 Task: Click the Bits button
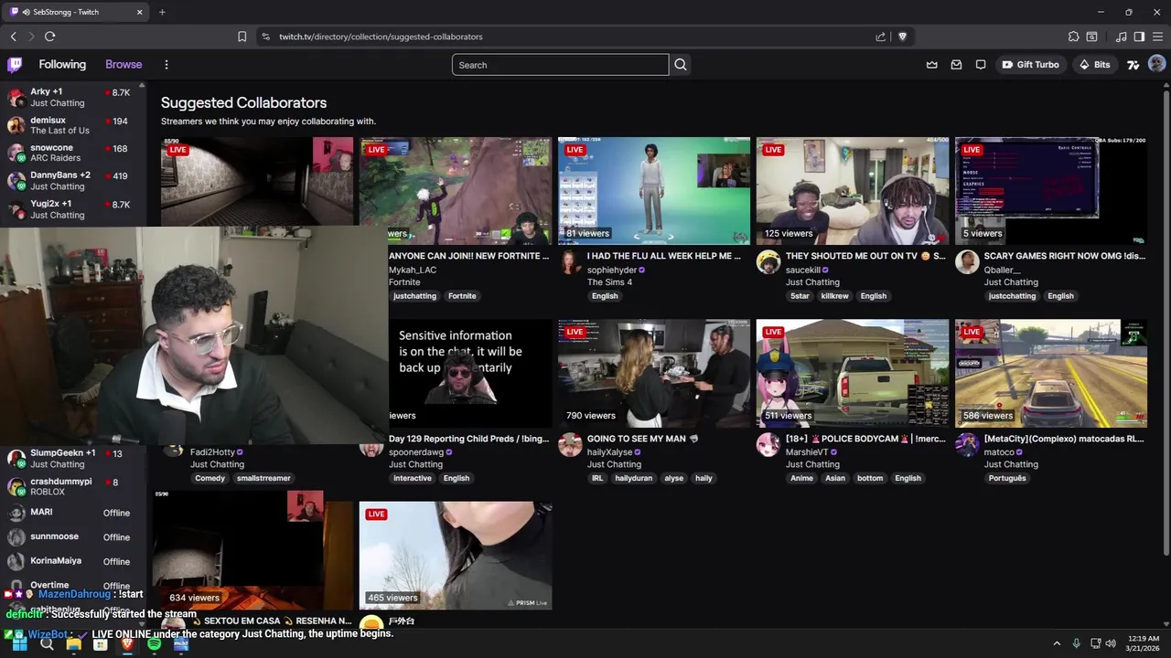pos(1094,65)
